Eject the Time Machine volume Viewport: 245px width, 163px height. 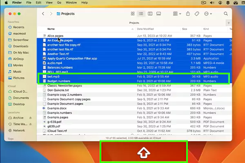[x=31, y=124]
